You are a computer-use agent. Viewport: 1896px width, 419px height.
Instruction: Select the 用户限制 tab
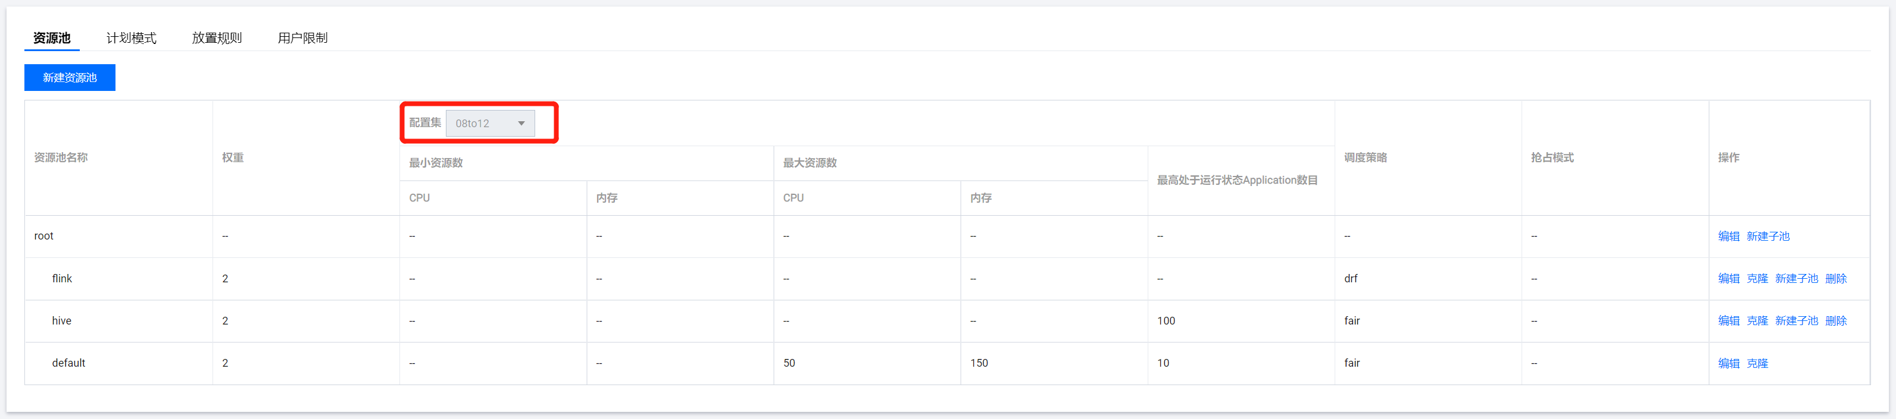302,37
